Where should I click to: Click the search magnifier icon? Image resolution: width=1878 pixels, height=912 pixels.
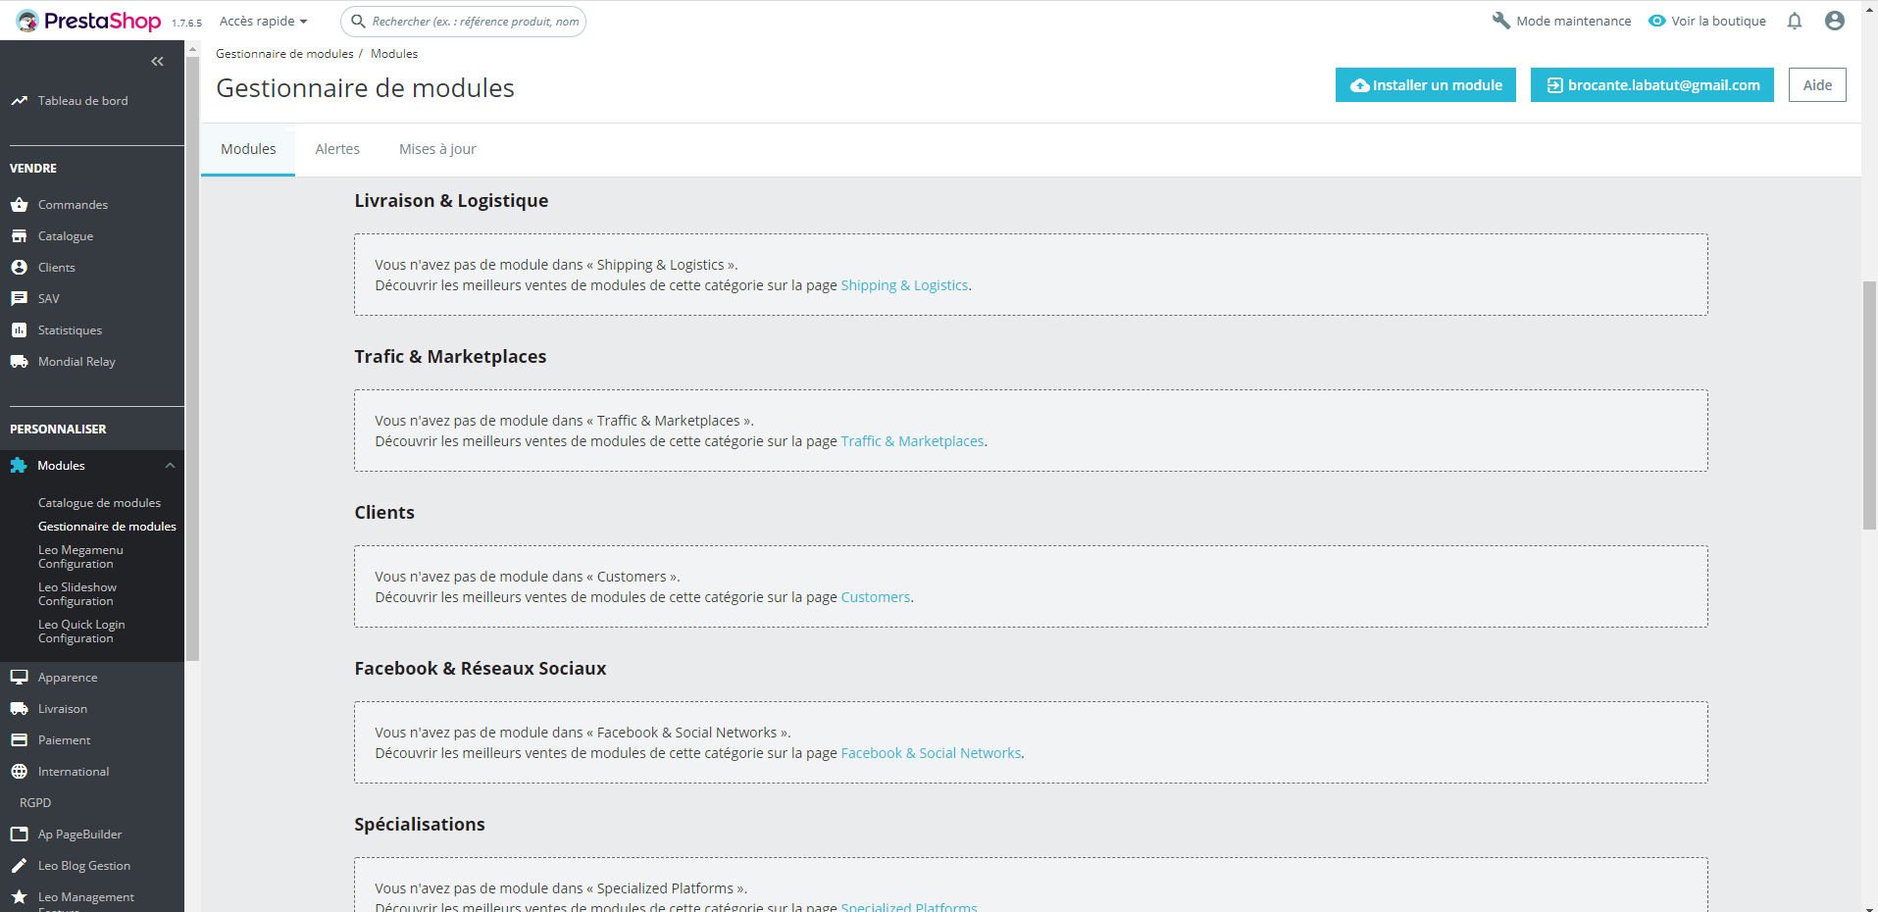359,21
